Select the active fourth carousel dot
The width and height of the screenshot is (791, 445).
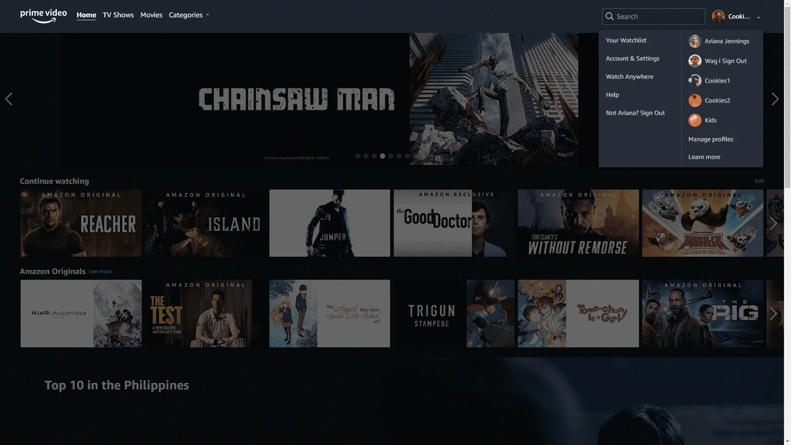pyautogui.click(x=382, y=156)
